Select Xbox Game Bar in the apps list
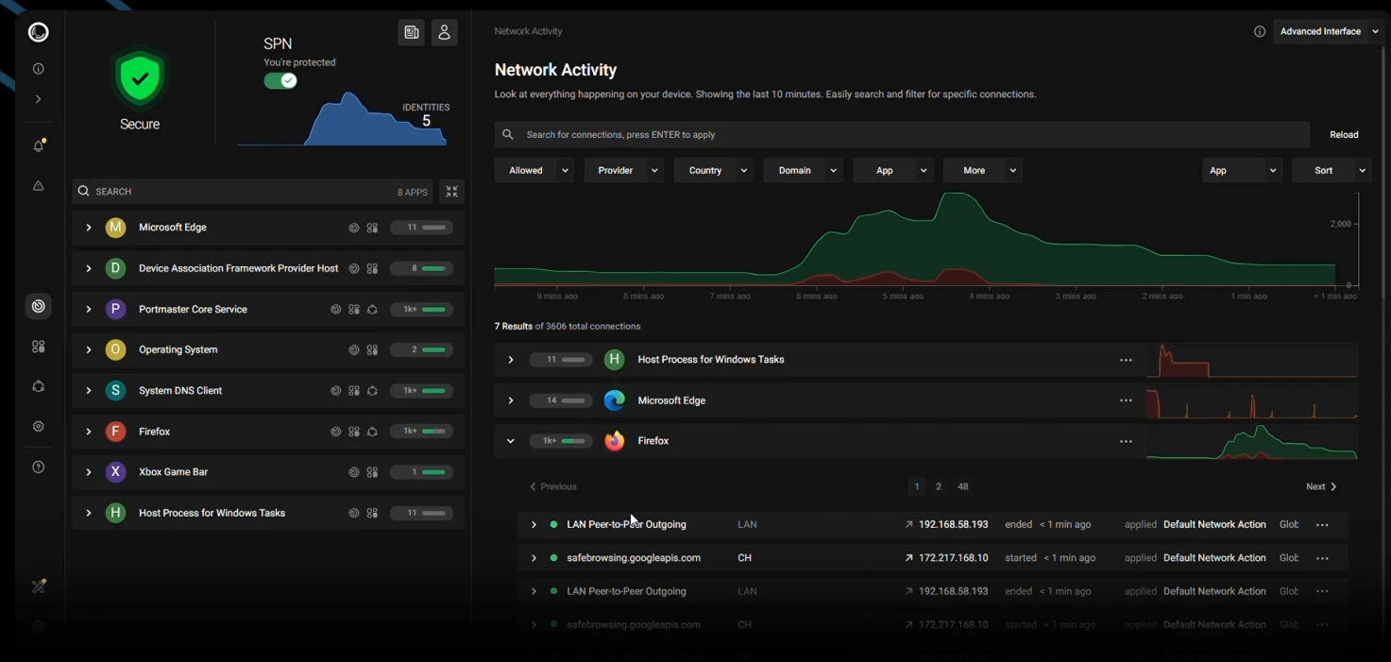Screen dimensions: 1391x662 point(268,472)
